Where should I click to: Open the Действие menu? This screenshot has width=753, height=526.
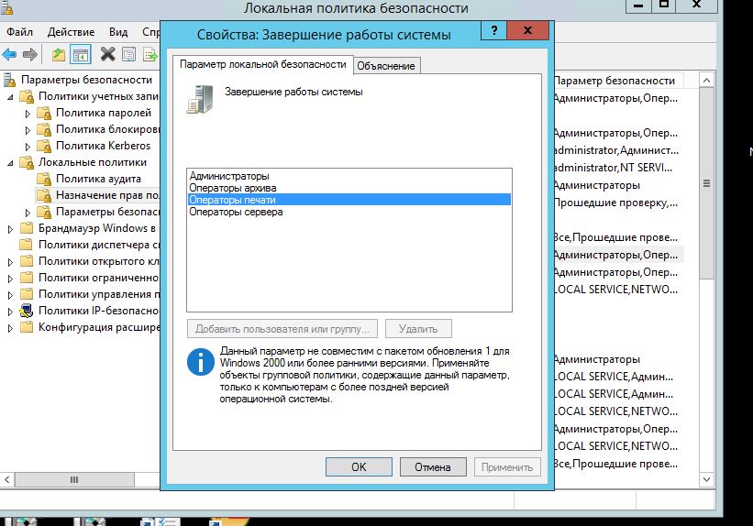[71, 32]
